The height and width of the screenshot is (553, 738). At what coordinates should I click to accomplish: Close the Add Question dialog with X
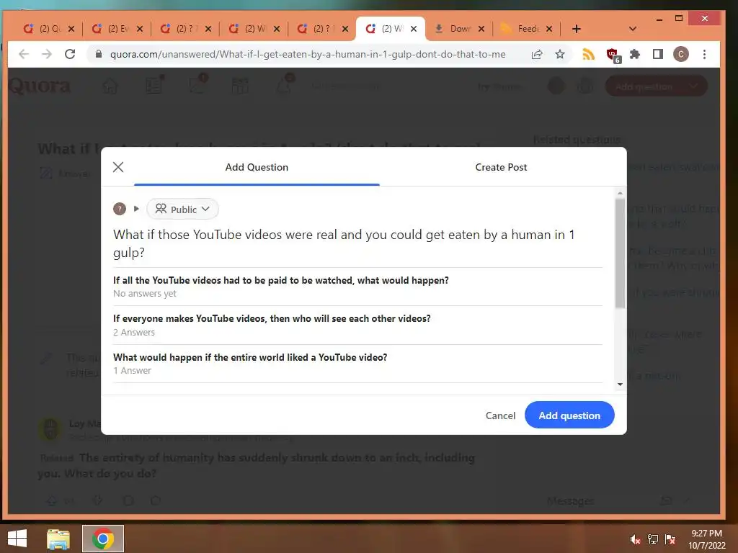[118, 167]
